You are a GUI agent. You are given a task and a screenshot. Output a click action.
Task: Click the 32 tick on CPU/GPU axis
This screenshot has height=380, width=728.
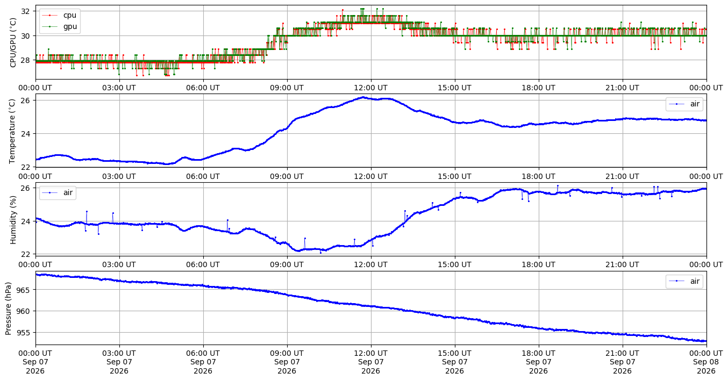tap(26, 11)
